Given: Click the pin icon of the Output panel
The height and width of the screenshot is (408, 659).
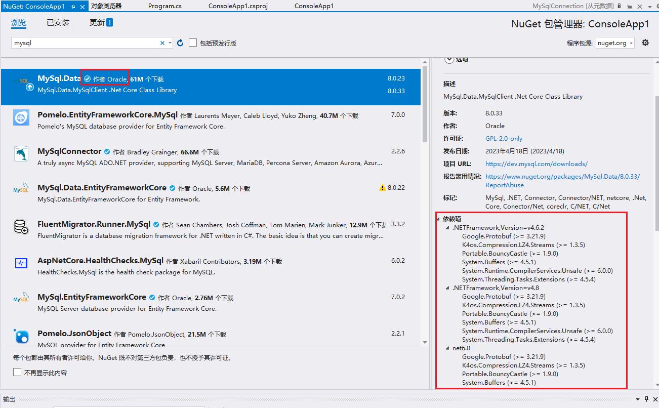Looking at the screenshot, I should [646, 399].
